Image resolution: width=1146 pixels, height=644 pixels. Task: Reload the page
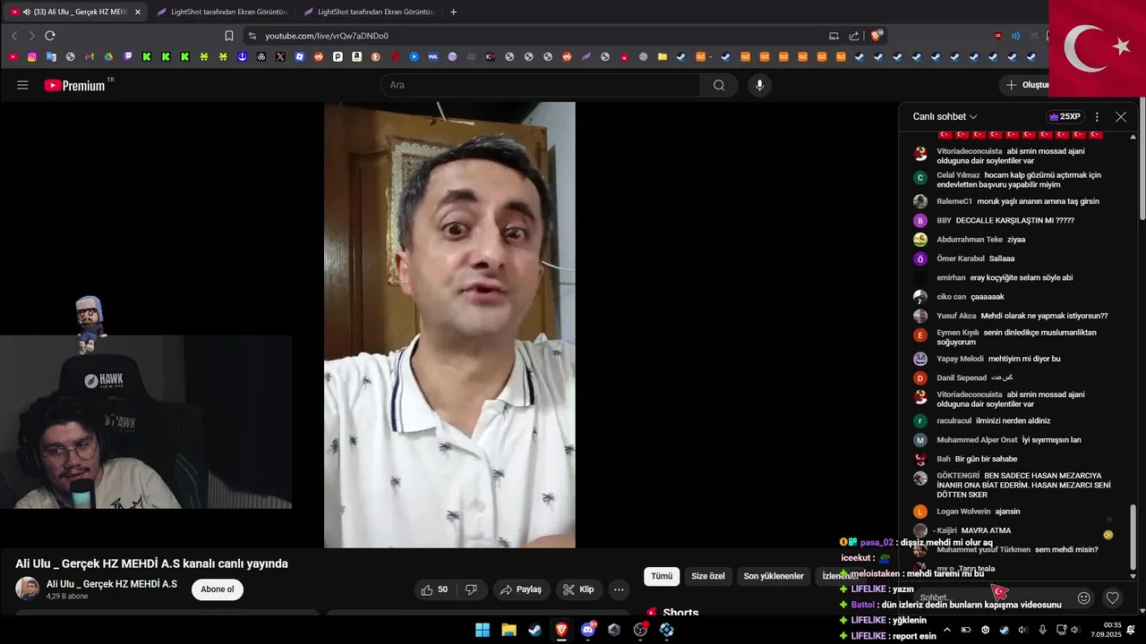(50, 36)
